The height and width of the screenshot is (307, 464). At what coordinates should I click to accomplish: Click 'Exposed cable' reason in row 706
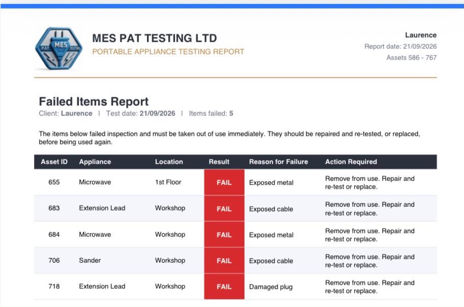point(271,261)
